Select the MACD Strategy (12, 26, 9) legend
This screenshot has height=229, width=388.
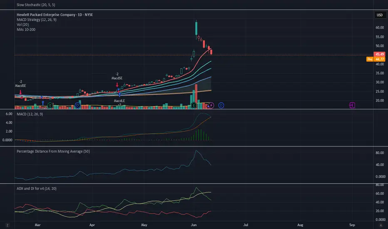tap(37, 20)
